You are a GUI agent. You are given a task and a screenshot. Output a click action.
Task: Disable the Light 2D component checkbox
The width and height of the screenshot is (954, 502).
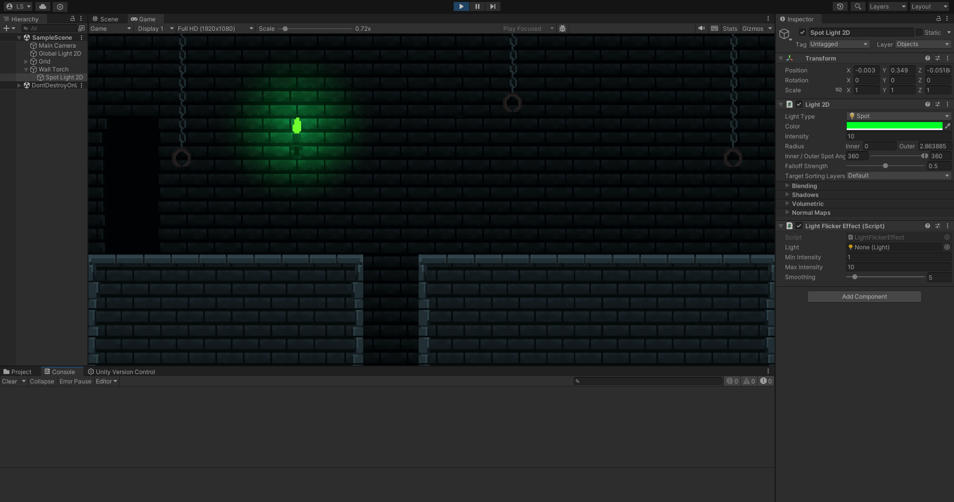799,104
